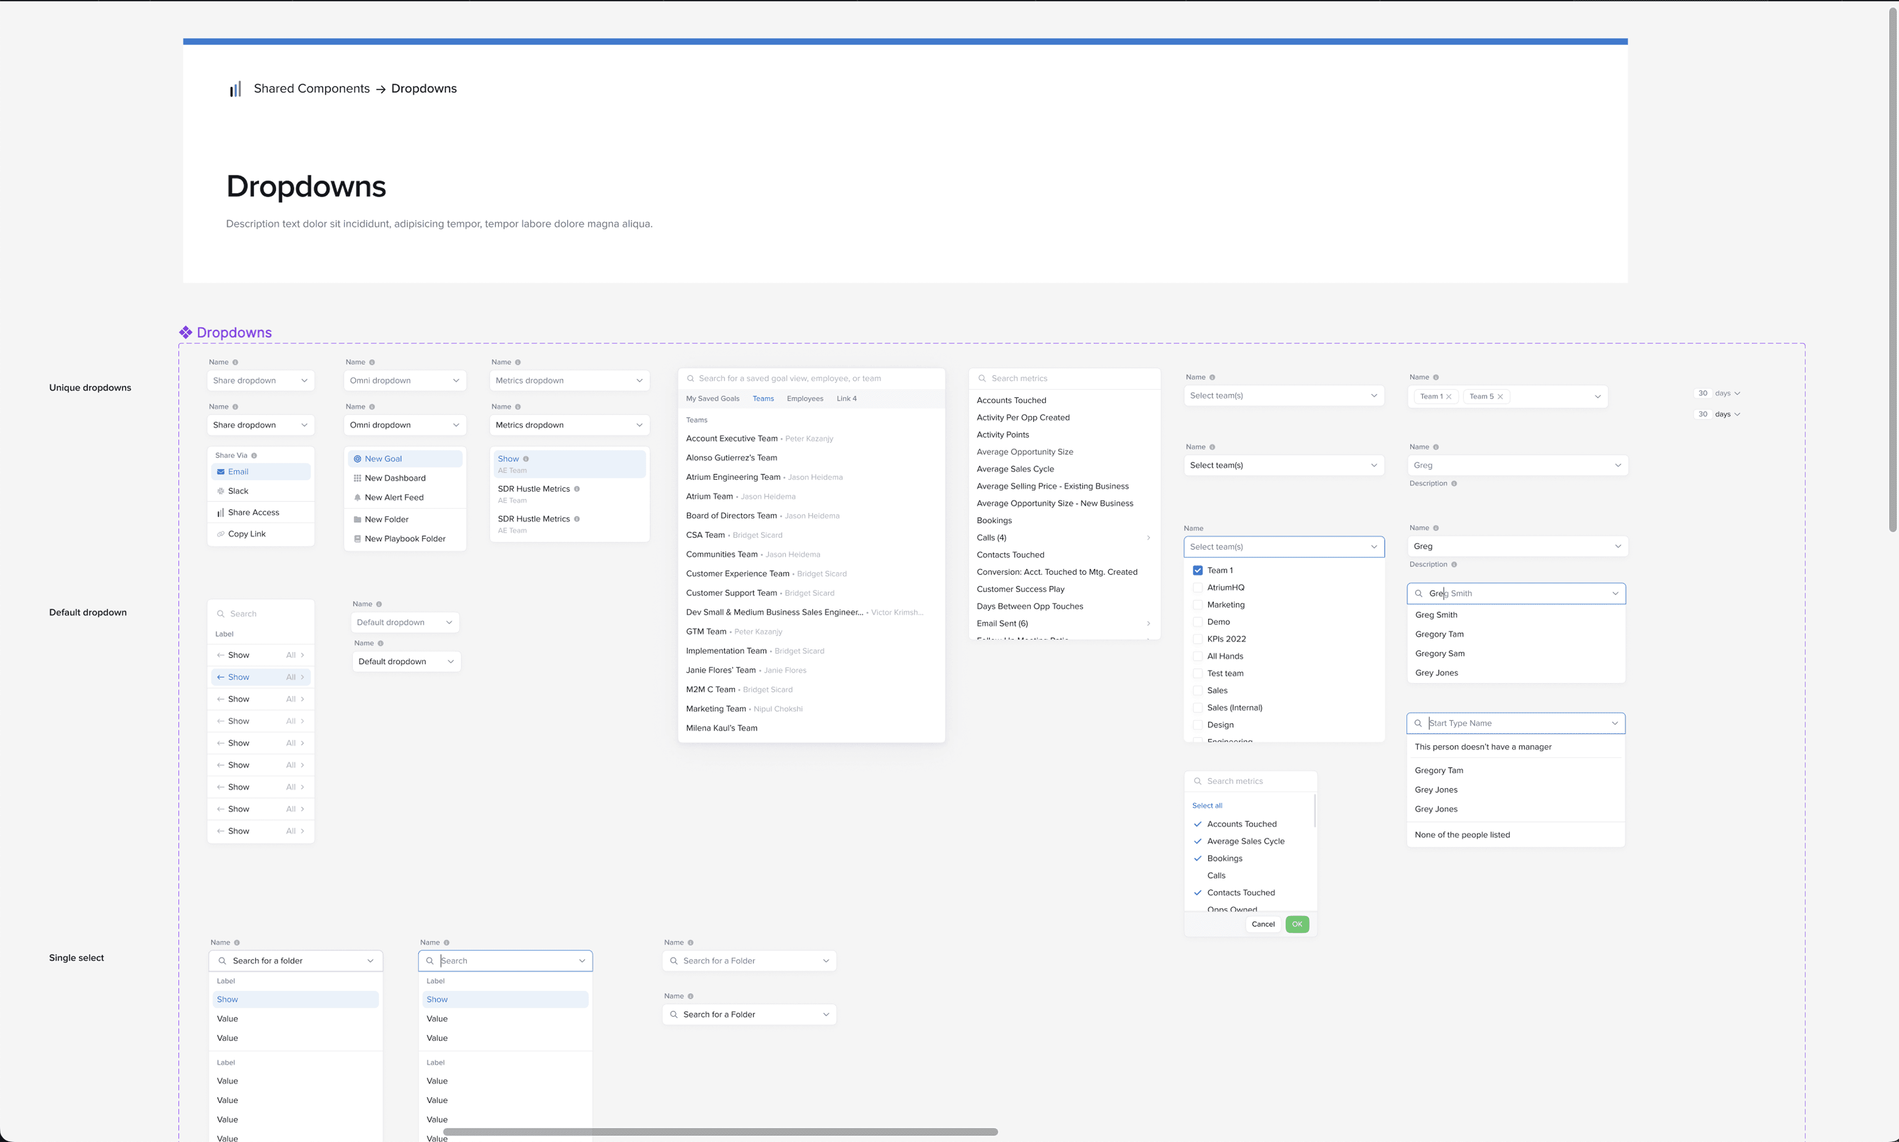
Task: Check the Demo checkbox
Action: click(x=1197, y=622)
